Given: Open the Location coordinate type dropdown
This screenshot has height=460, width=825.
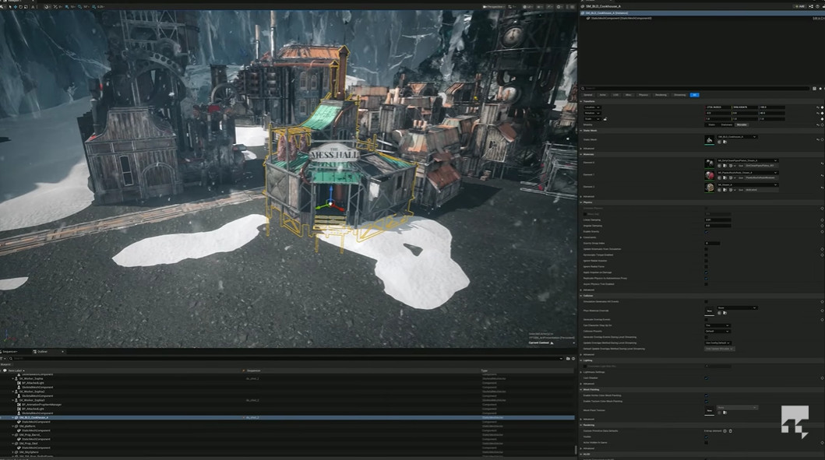Looking at the screenshot, I should point(596,107).
